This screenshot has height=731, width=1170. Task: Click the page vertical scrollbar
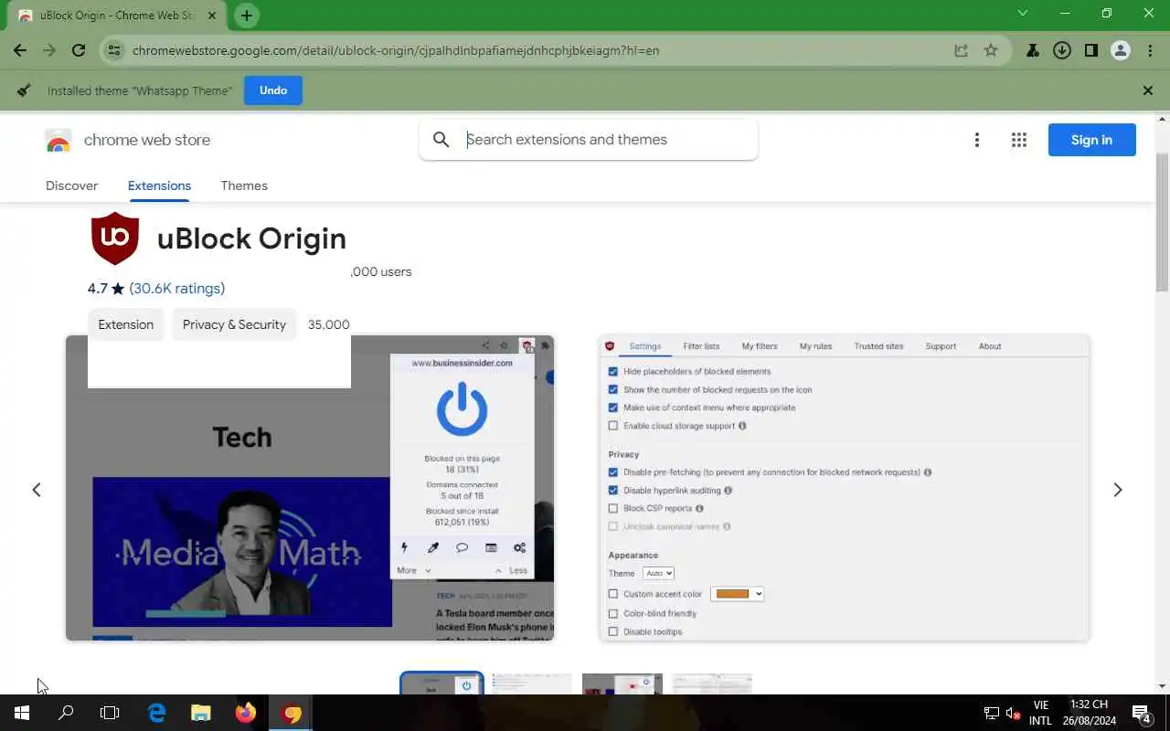coord(1163,222)
